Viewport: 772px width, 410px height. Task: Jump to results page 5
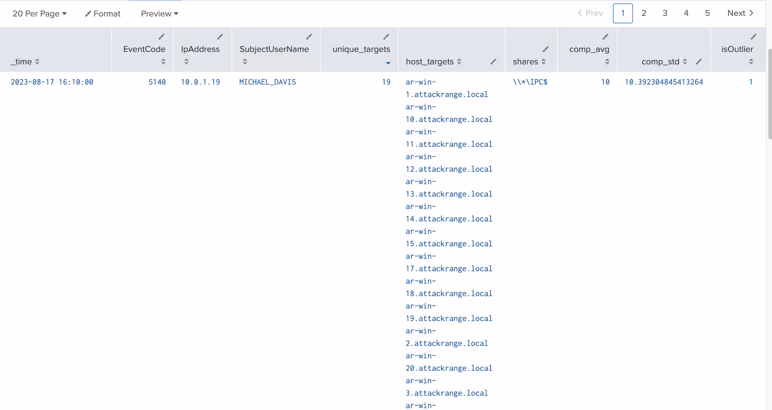[707, 13]
